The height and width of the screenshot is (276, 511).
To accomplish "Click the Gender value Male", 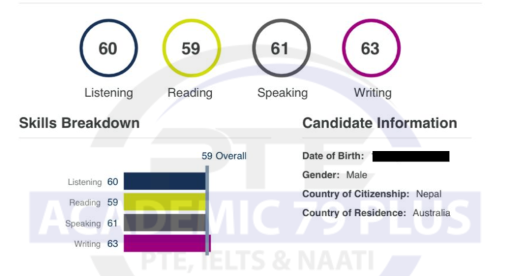I will 357,175.
